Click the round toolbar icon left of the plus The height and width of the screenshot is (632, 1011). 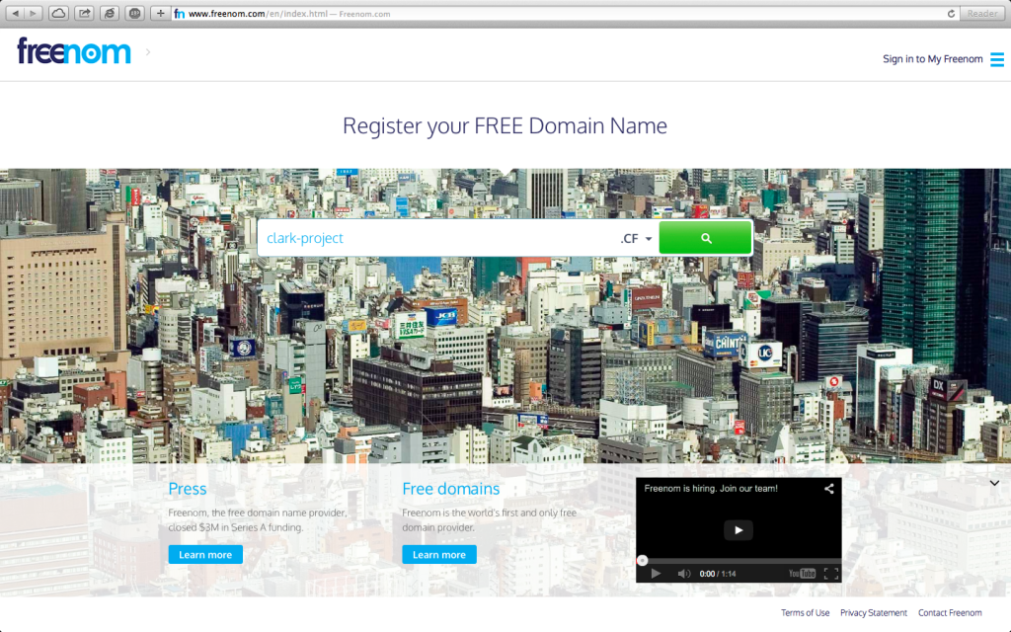pyautogui.click(x=134, y=13)
